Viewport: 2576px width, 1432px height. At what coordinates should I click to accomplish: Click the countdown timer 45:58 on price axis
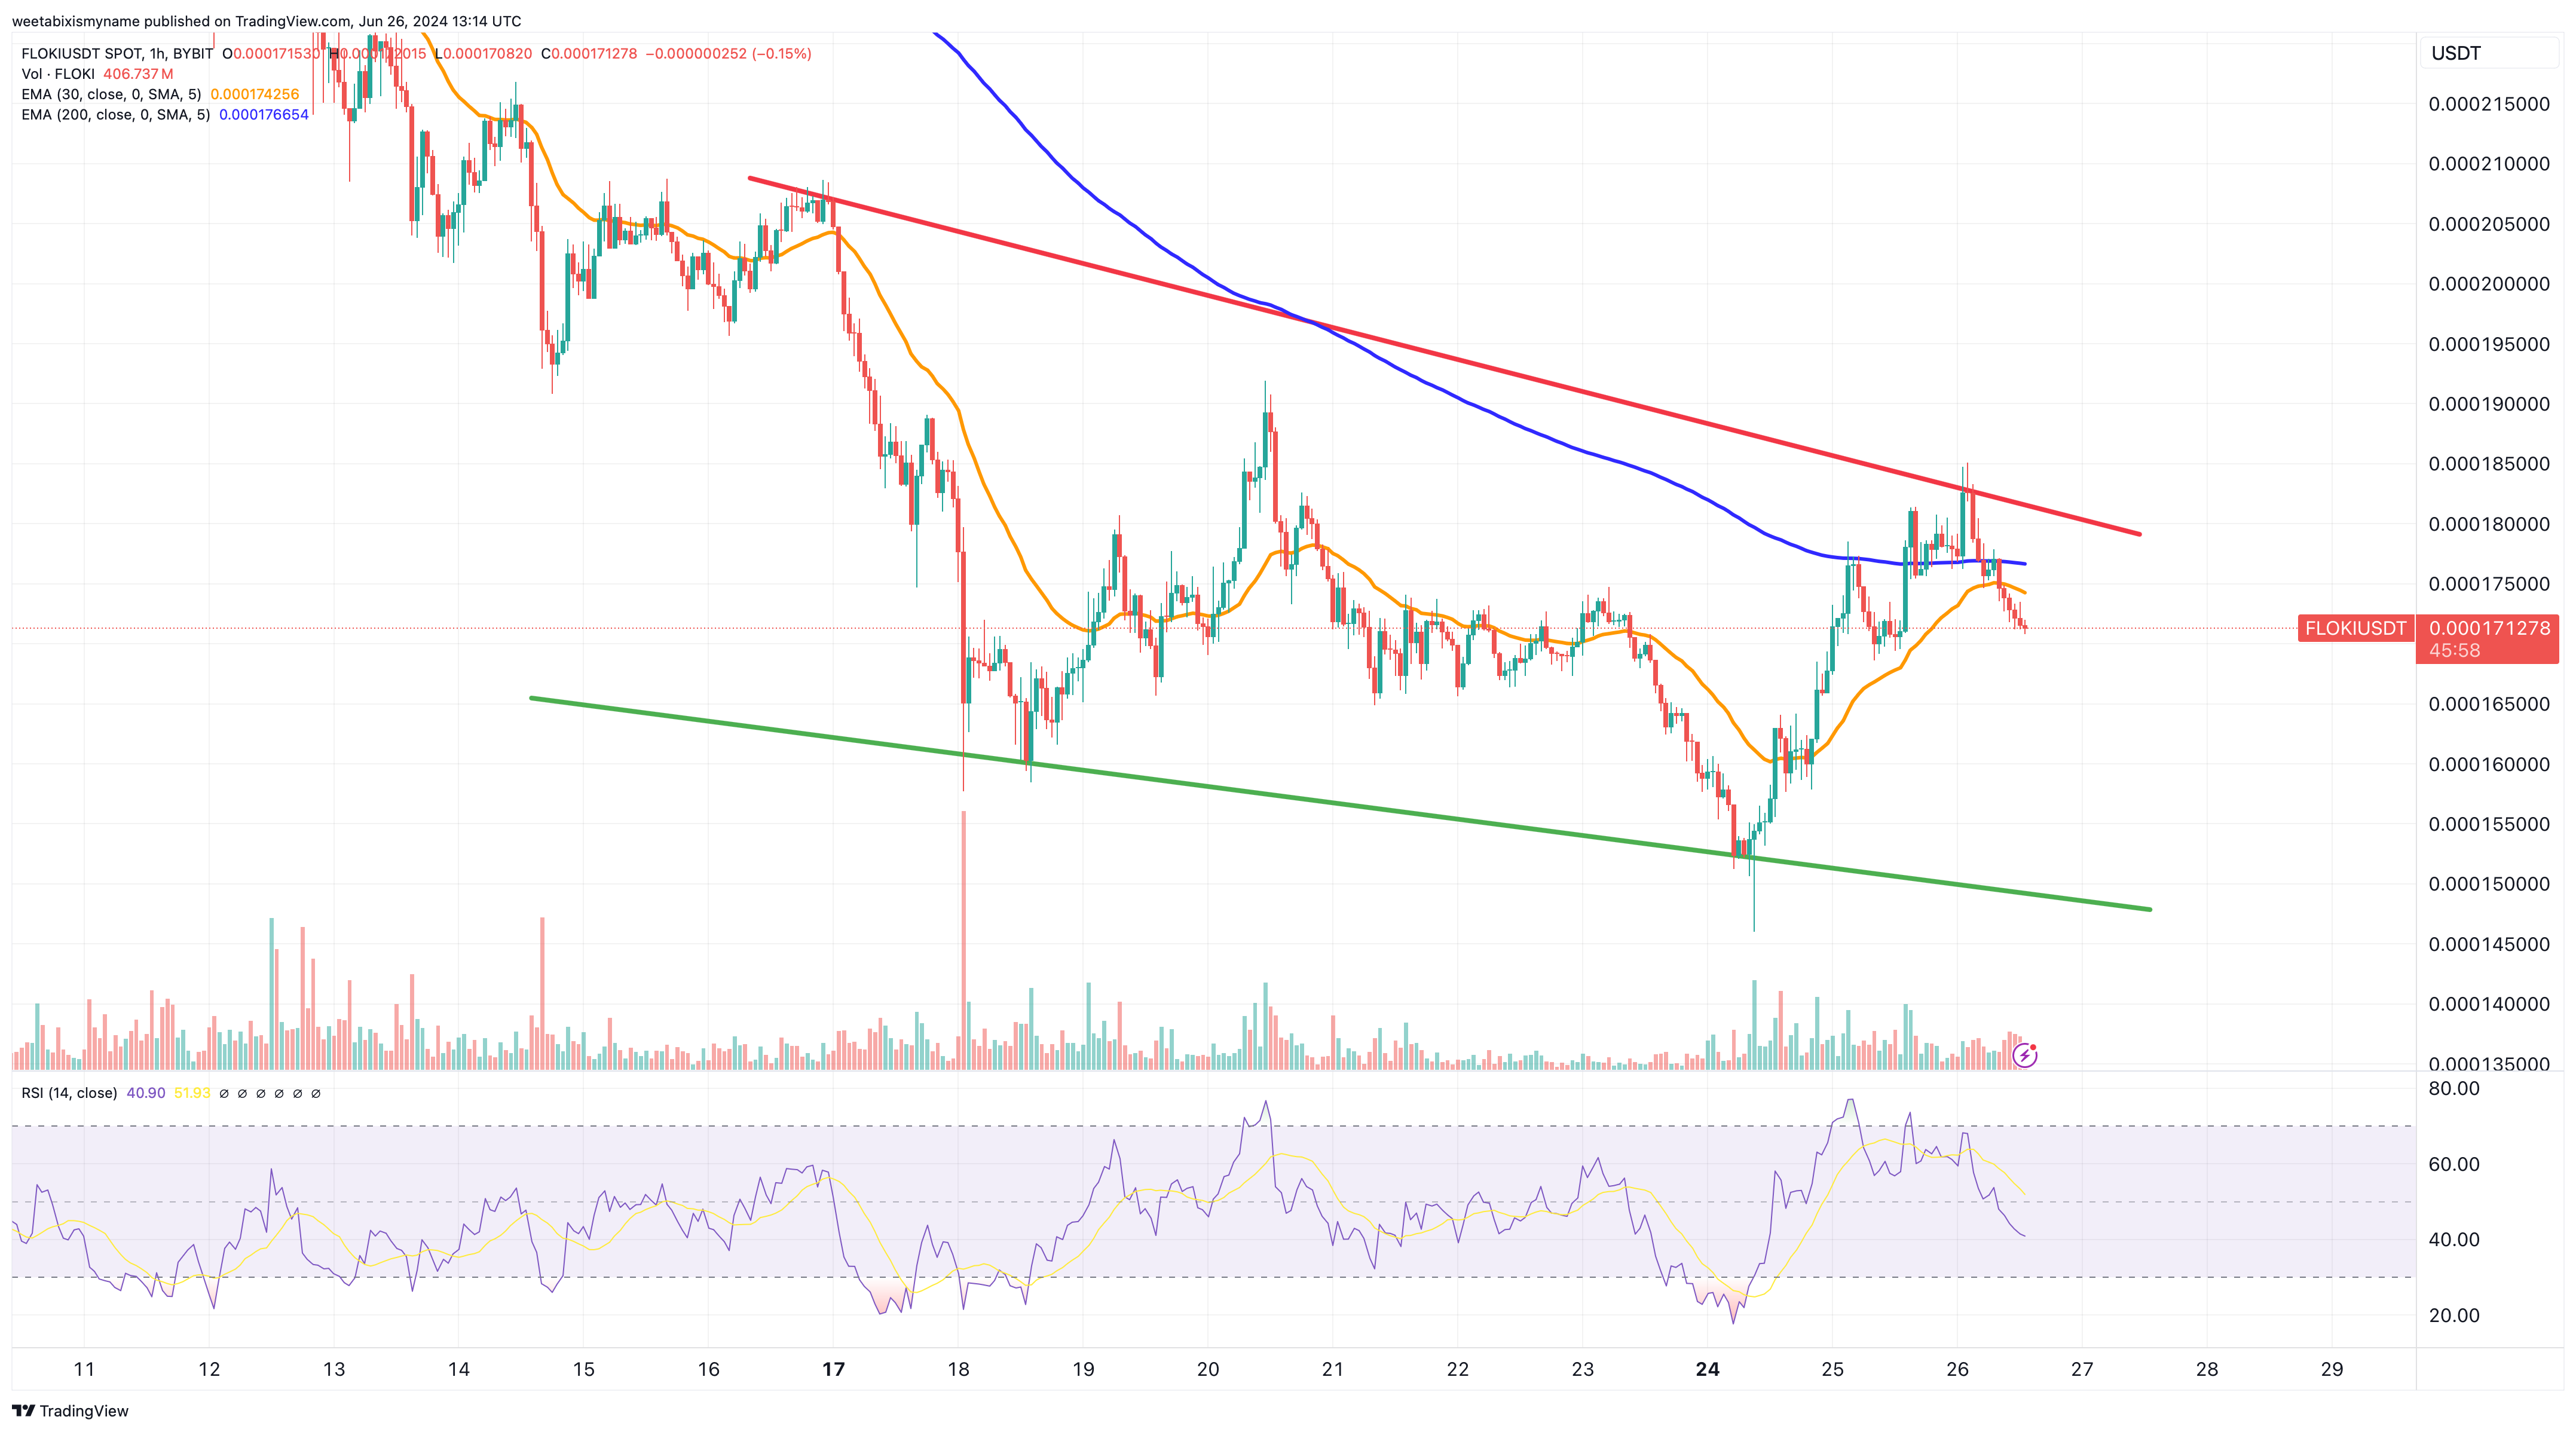[x=2454, y=651]
